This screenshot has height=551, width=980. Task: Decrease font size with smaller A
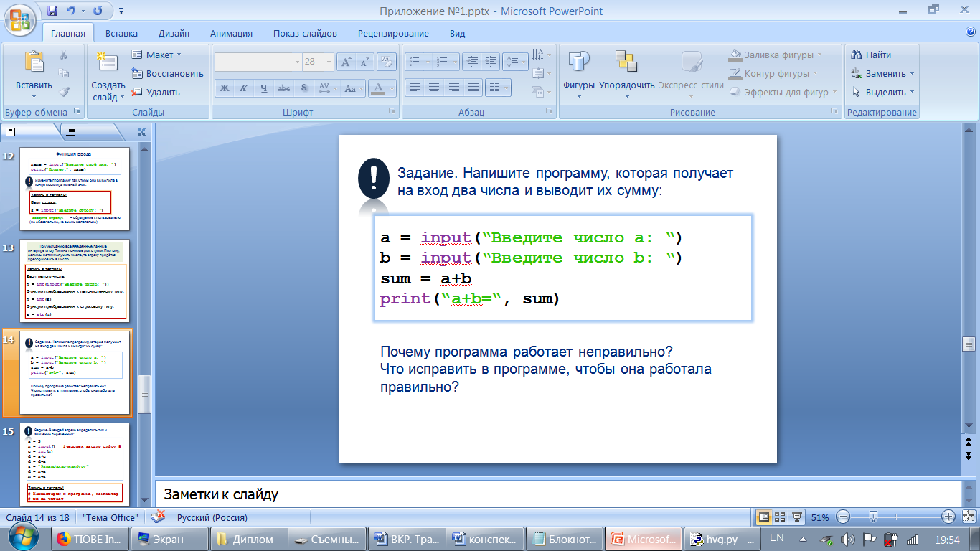point(365,62)
